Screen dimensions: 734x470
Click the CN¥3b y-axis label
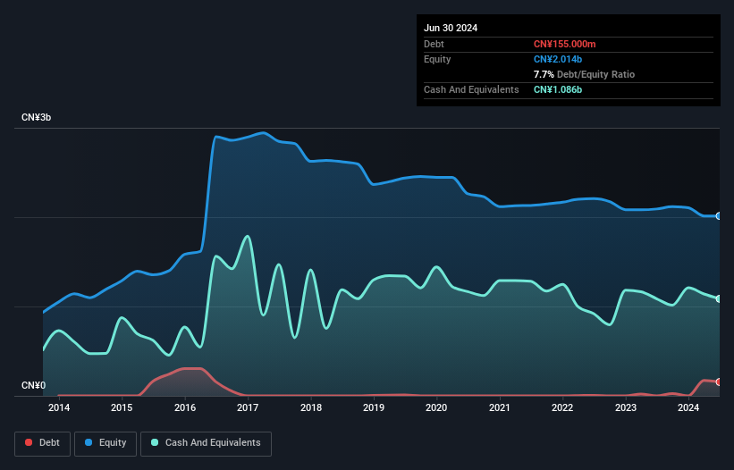36,117
